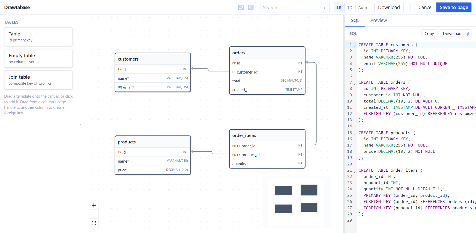Copy the SQL code
476x233 pixels.
pos(429,34)
